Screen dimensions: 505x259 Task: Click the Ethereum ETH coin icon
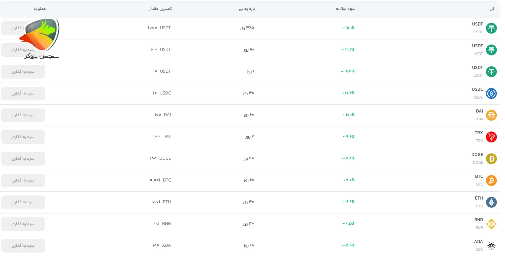491,202
